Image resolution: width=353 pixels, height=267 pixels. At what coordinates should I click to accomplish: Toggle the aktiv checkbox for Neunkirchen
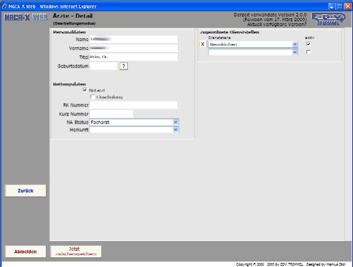point(309,44)
